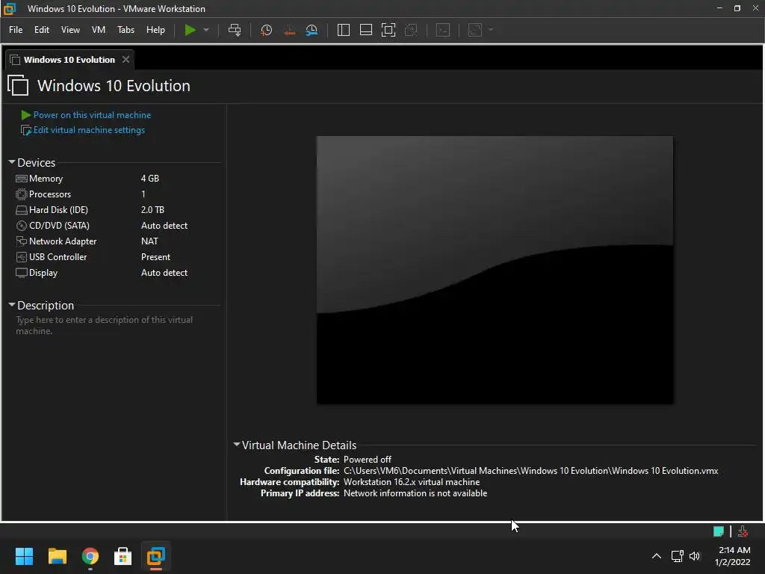Take a snapshot using the clock-plus icon
Screen dimensions: 765x574
[267, 30]
